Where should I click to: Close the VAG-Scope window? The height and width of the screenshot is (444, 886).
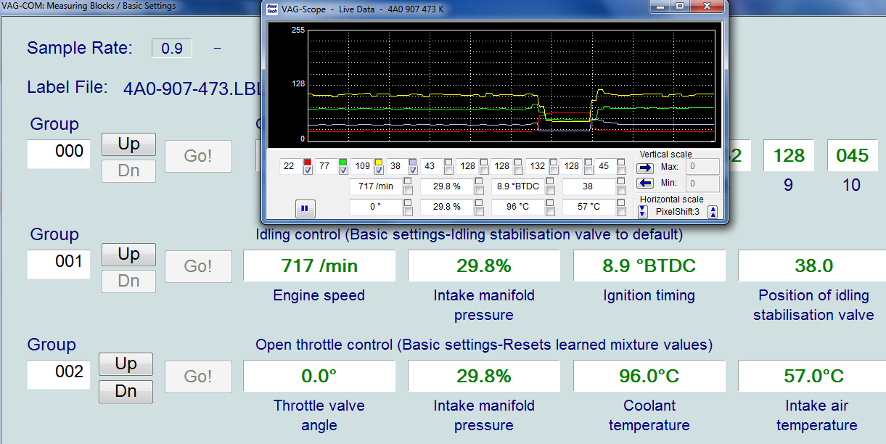708,6
